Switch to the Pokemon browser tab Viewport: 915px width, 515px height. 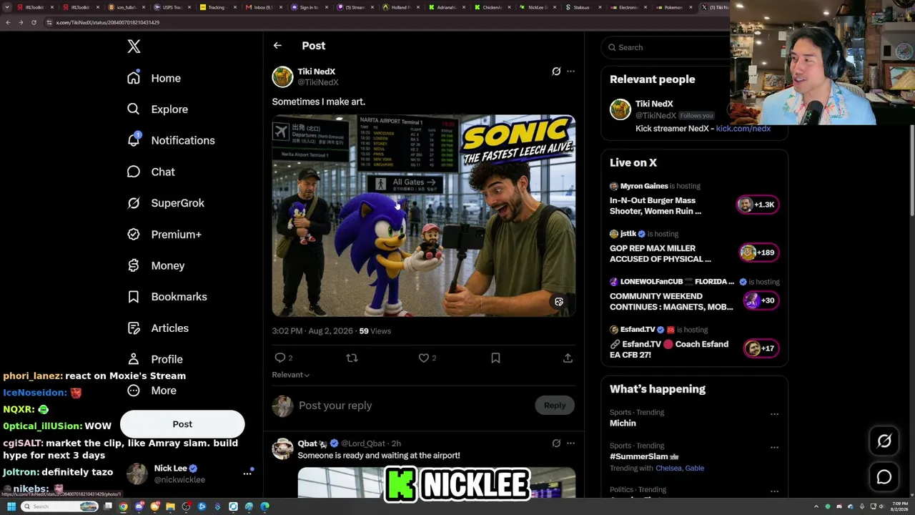coord(673,7)
